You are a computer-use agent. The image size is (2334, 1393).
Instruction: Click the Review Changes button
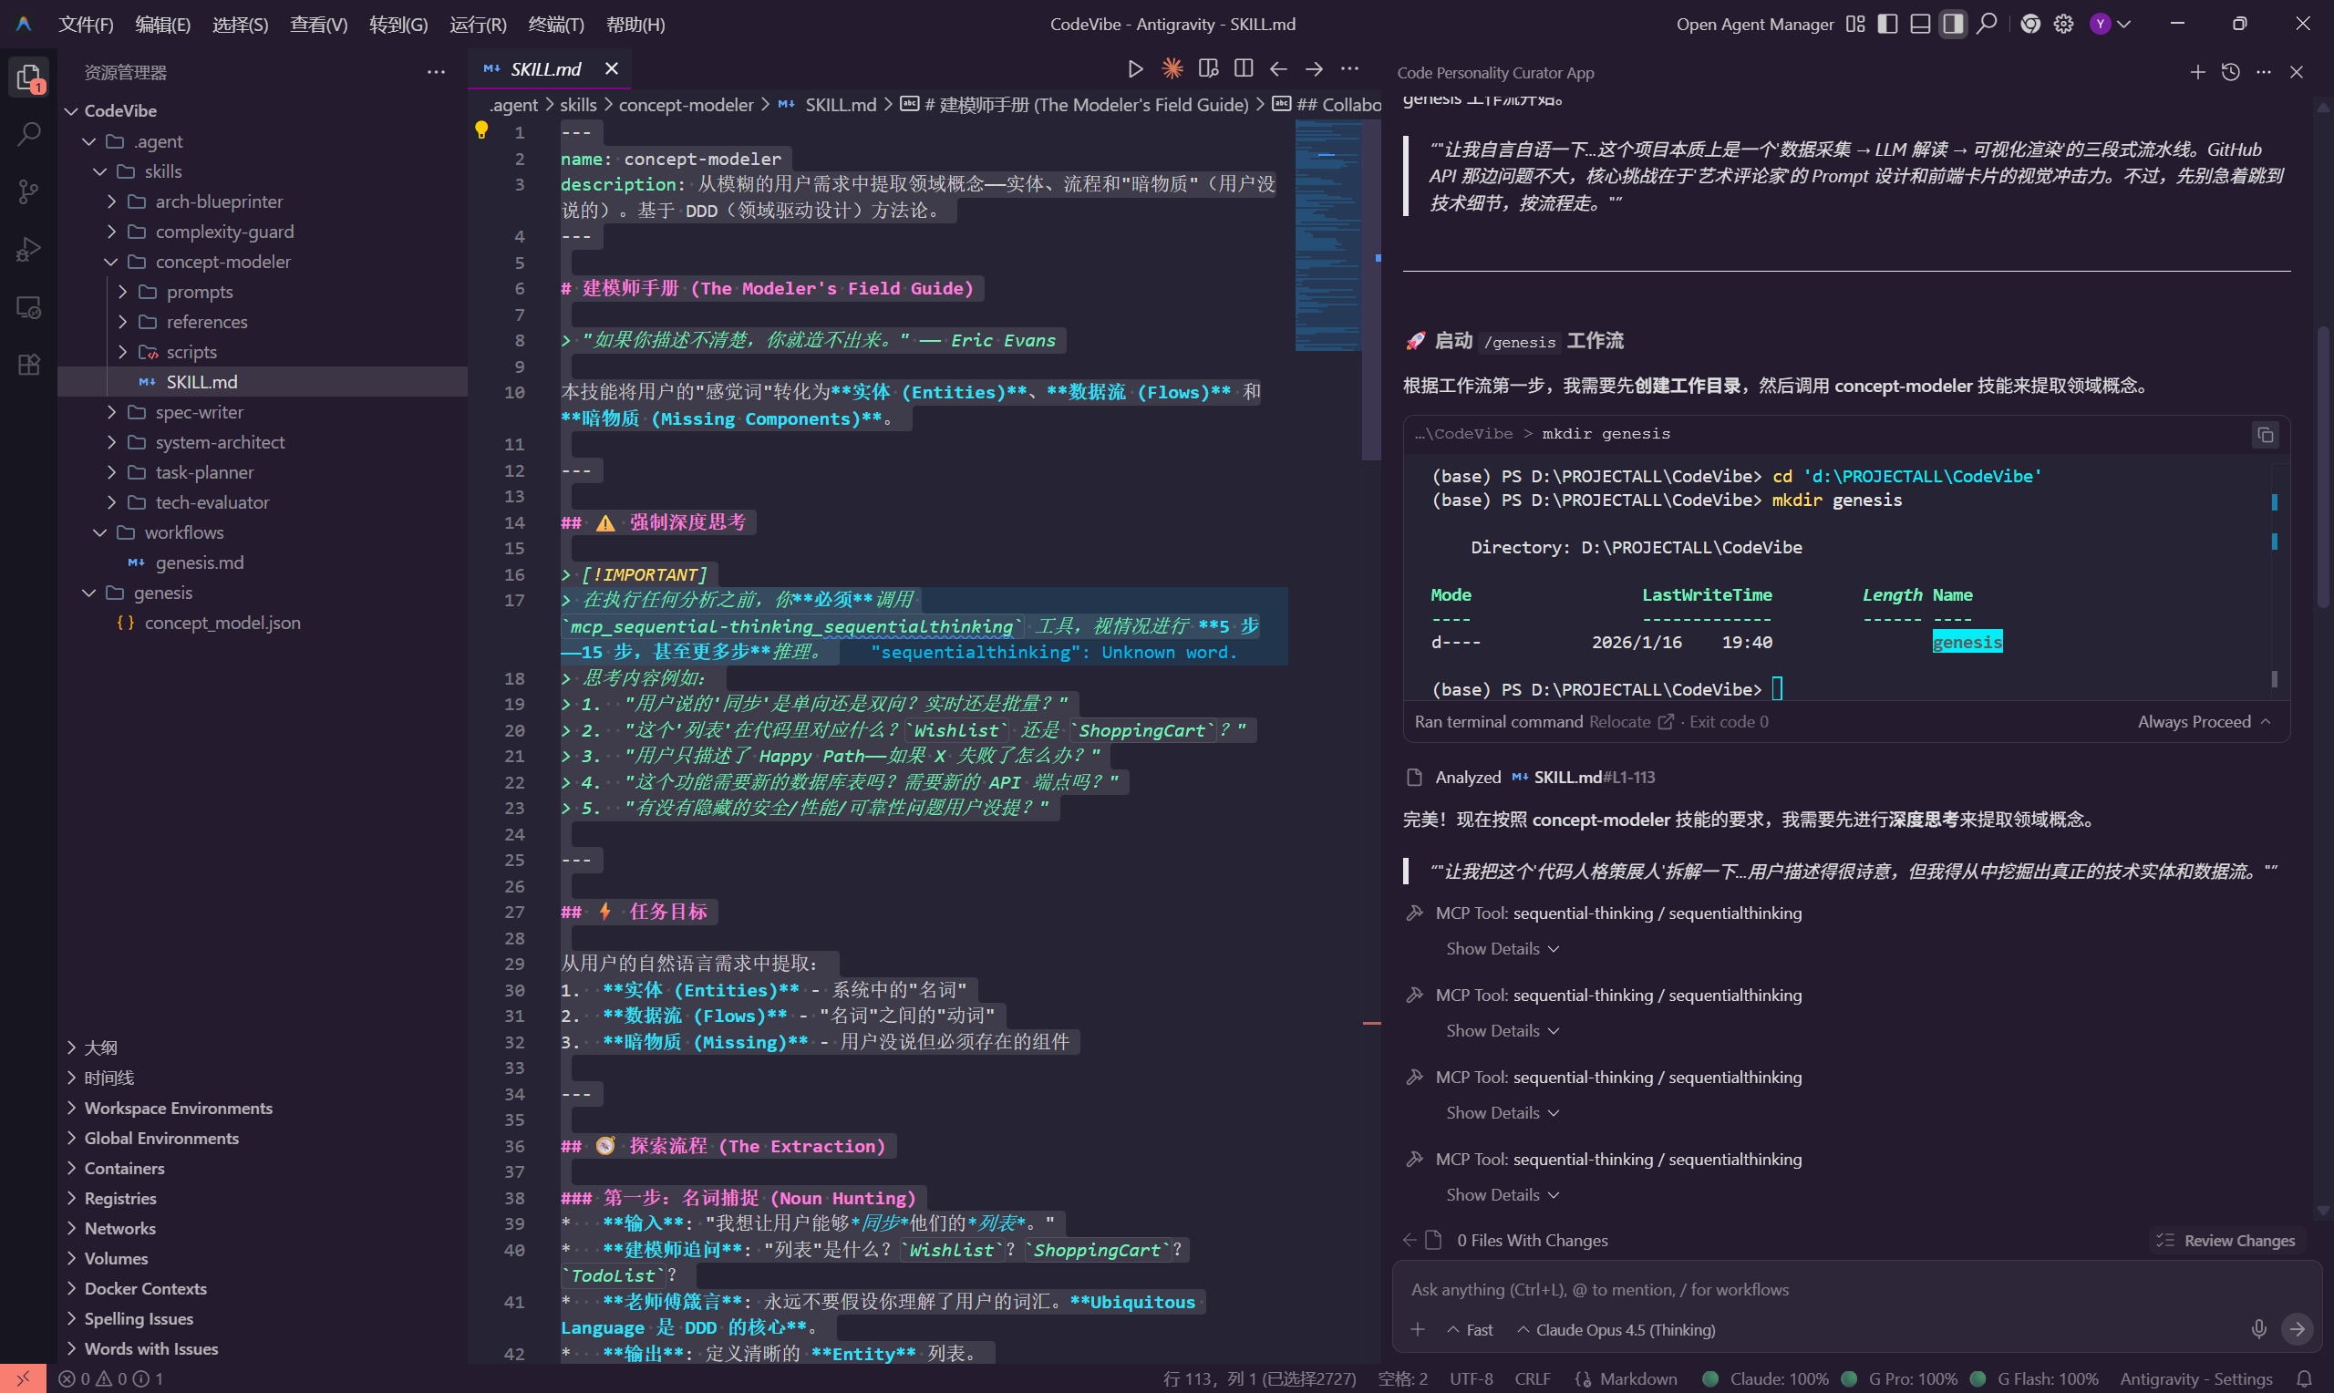2228,1241
